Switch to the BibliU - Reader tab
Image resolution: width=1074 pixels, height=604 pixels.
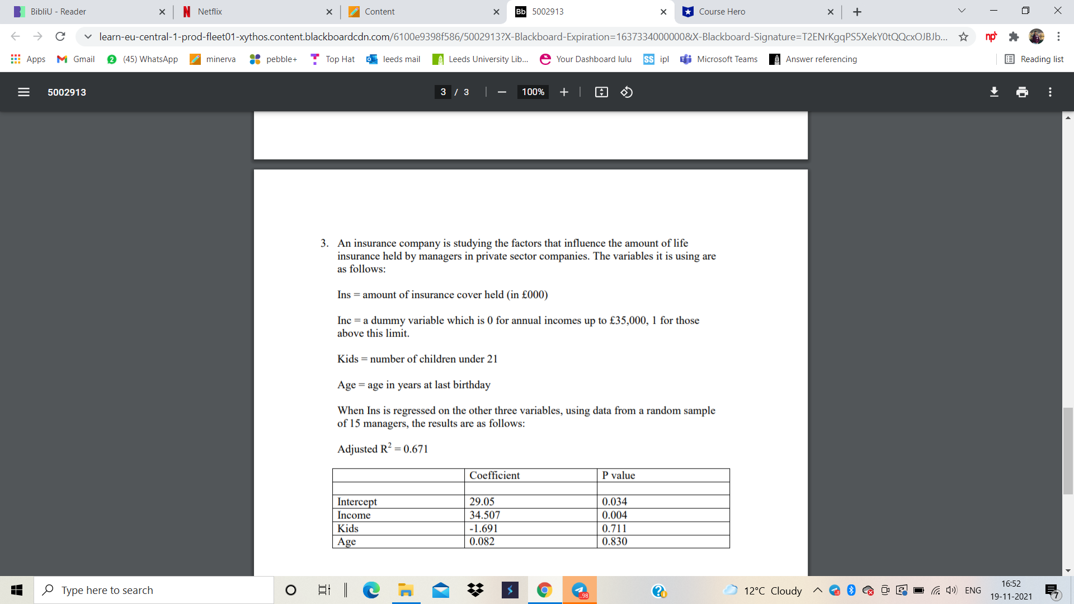[58, 12]
